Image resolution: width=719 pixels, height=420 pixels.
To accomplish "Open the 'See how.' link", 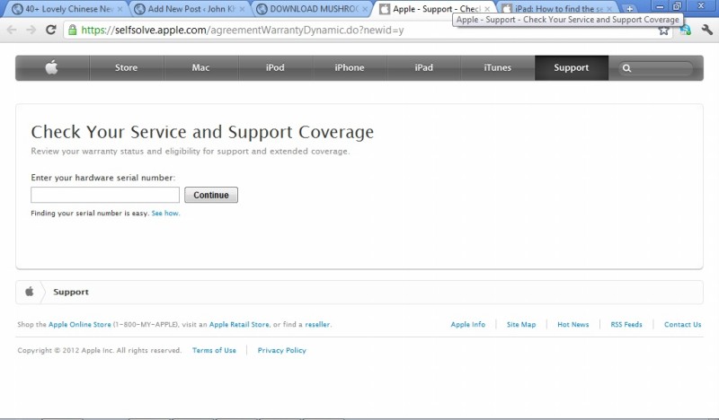I will (165, 213).
